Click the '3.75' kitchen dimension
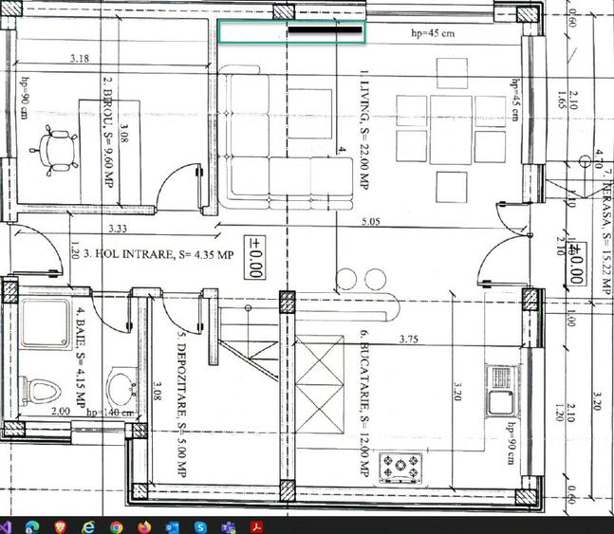The height and width of the screenshot is (534, 614). point(408,339)
